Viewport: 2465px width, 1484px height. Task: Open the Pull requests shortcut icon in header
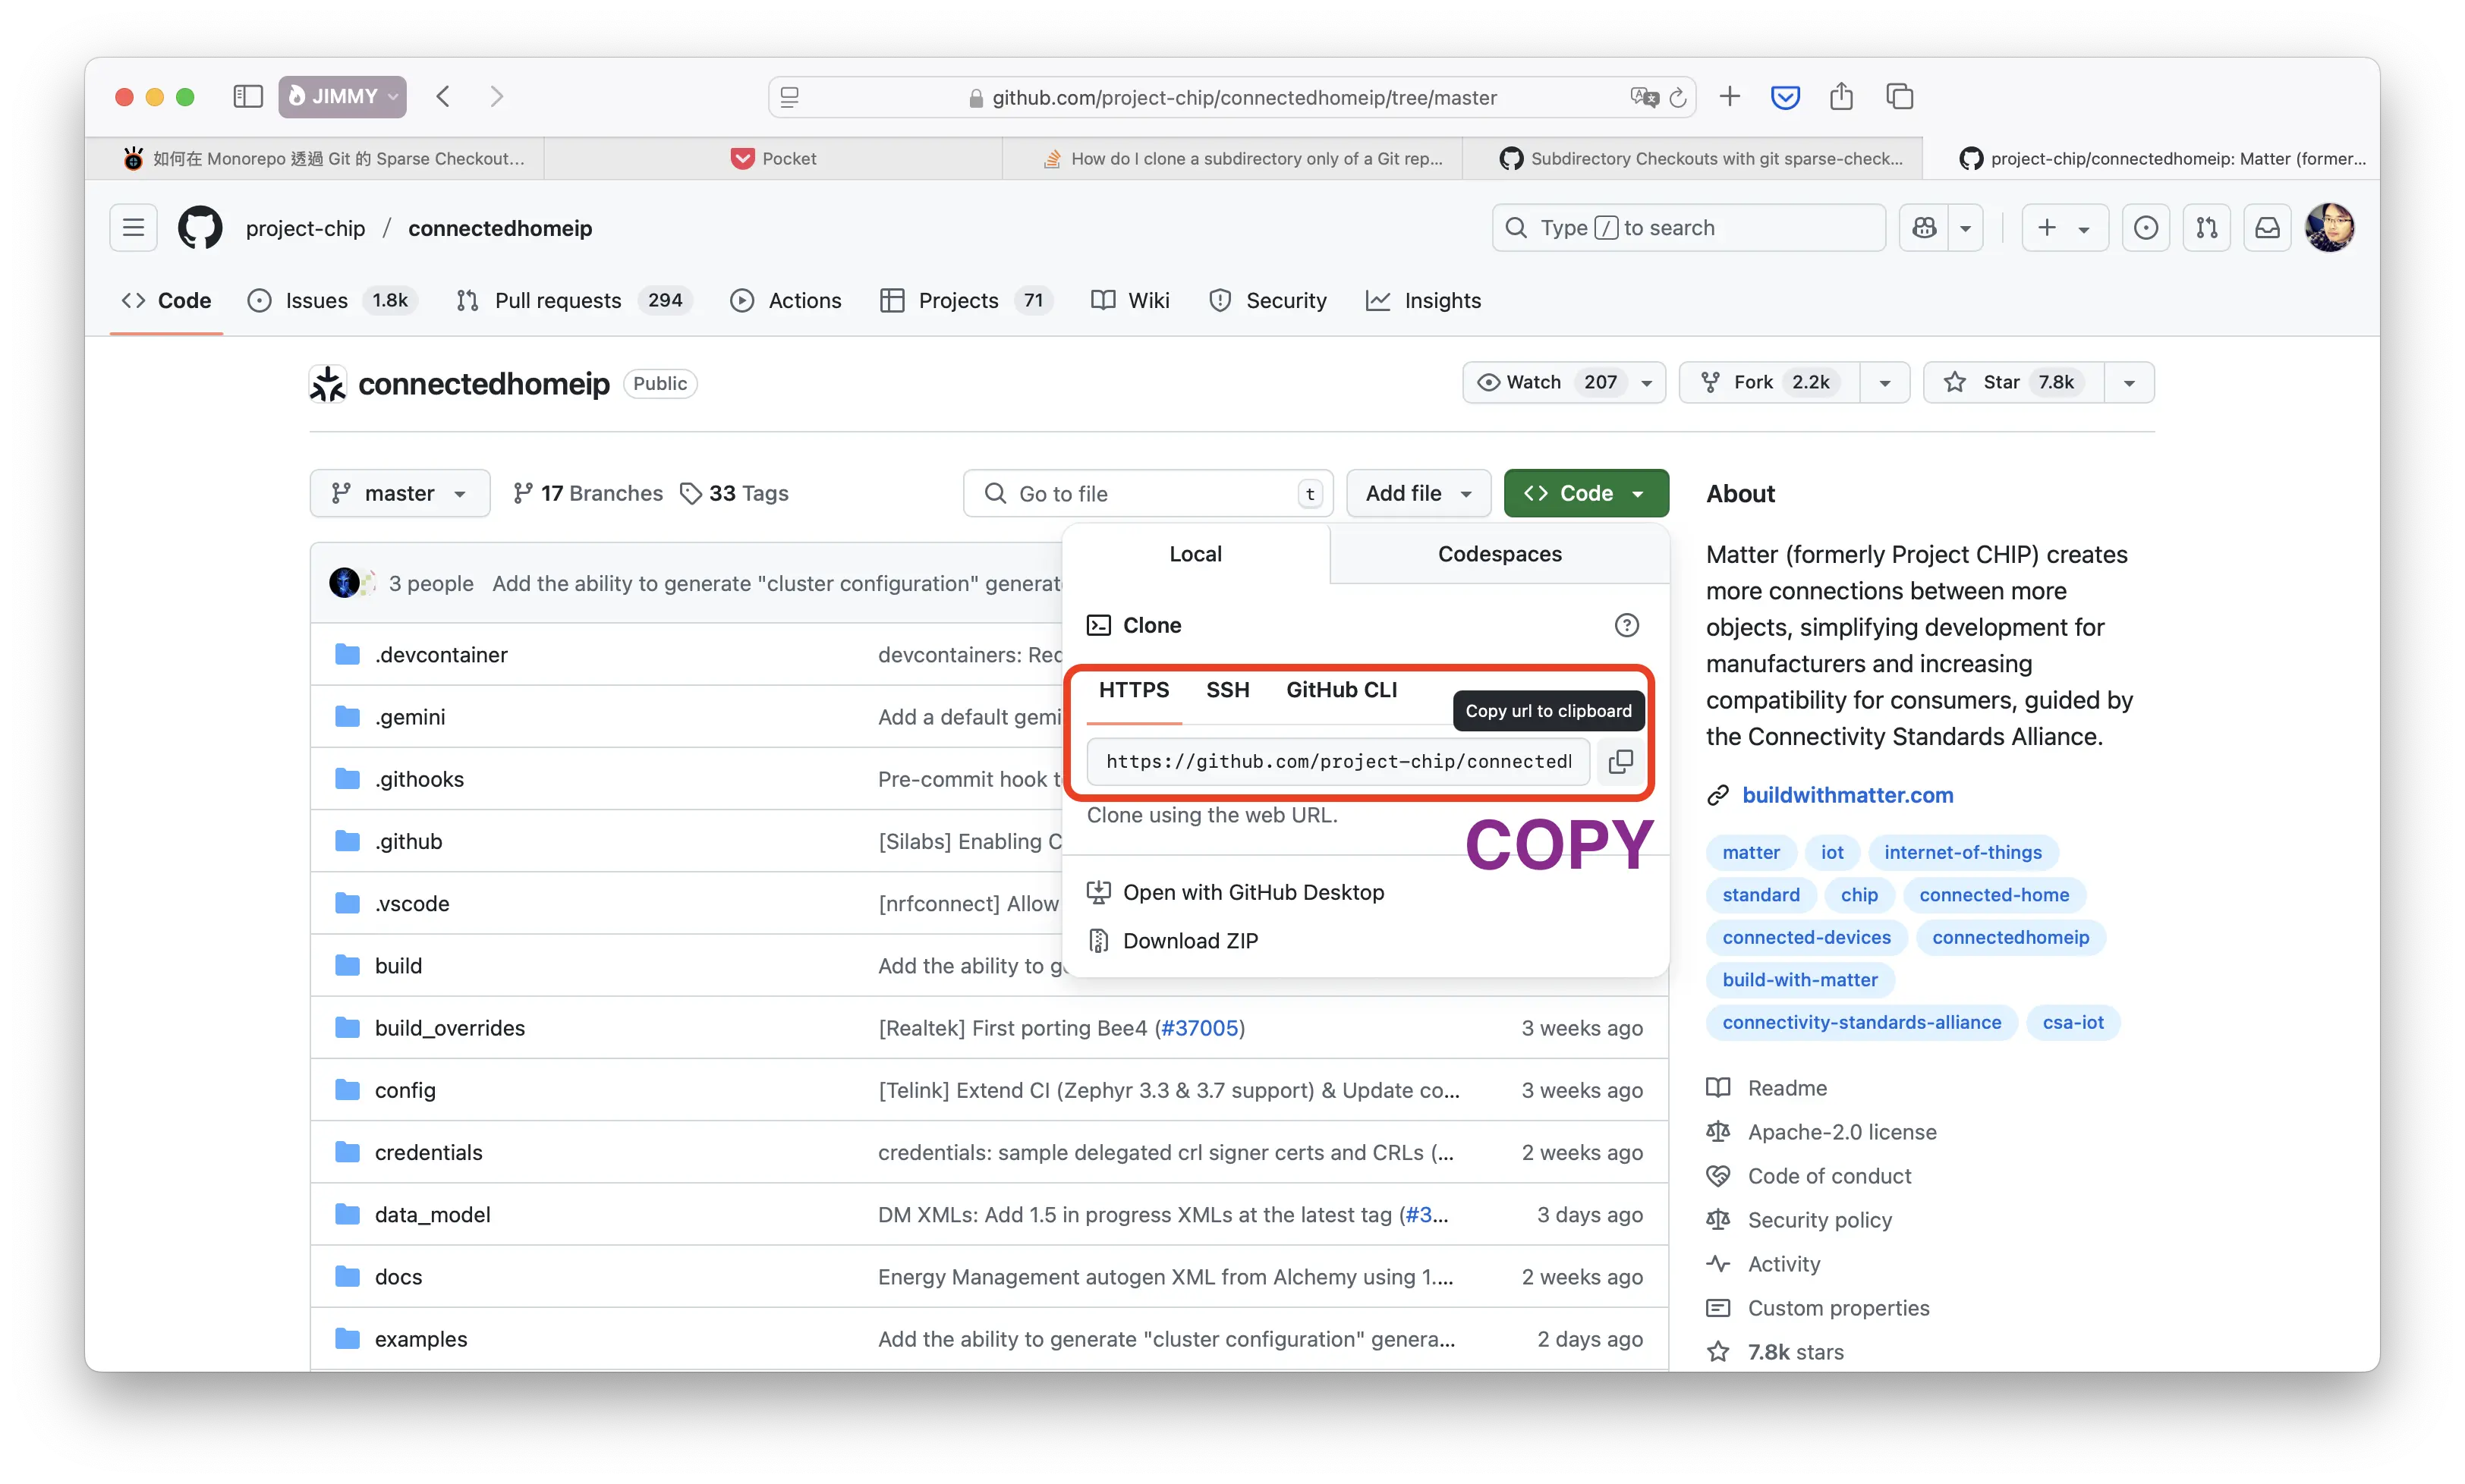[x=2206, y=228]
